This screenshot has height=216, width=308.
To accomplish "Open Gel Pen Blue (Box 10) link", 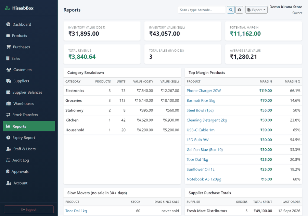I will click(x=205, y=150).
